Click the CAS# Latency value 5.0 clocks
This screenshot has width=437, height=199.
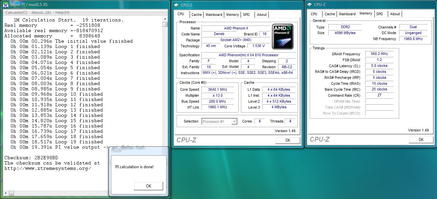click(x=379, y=66)
